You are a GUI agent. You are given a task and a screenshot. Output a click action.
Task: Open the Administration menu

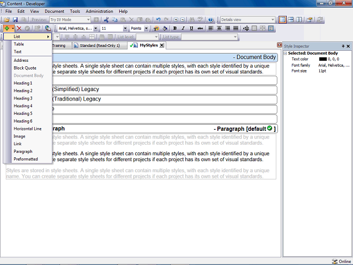(99, 11)
